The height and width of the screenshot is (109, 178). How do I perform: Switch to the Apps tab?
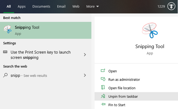(22, 7)
